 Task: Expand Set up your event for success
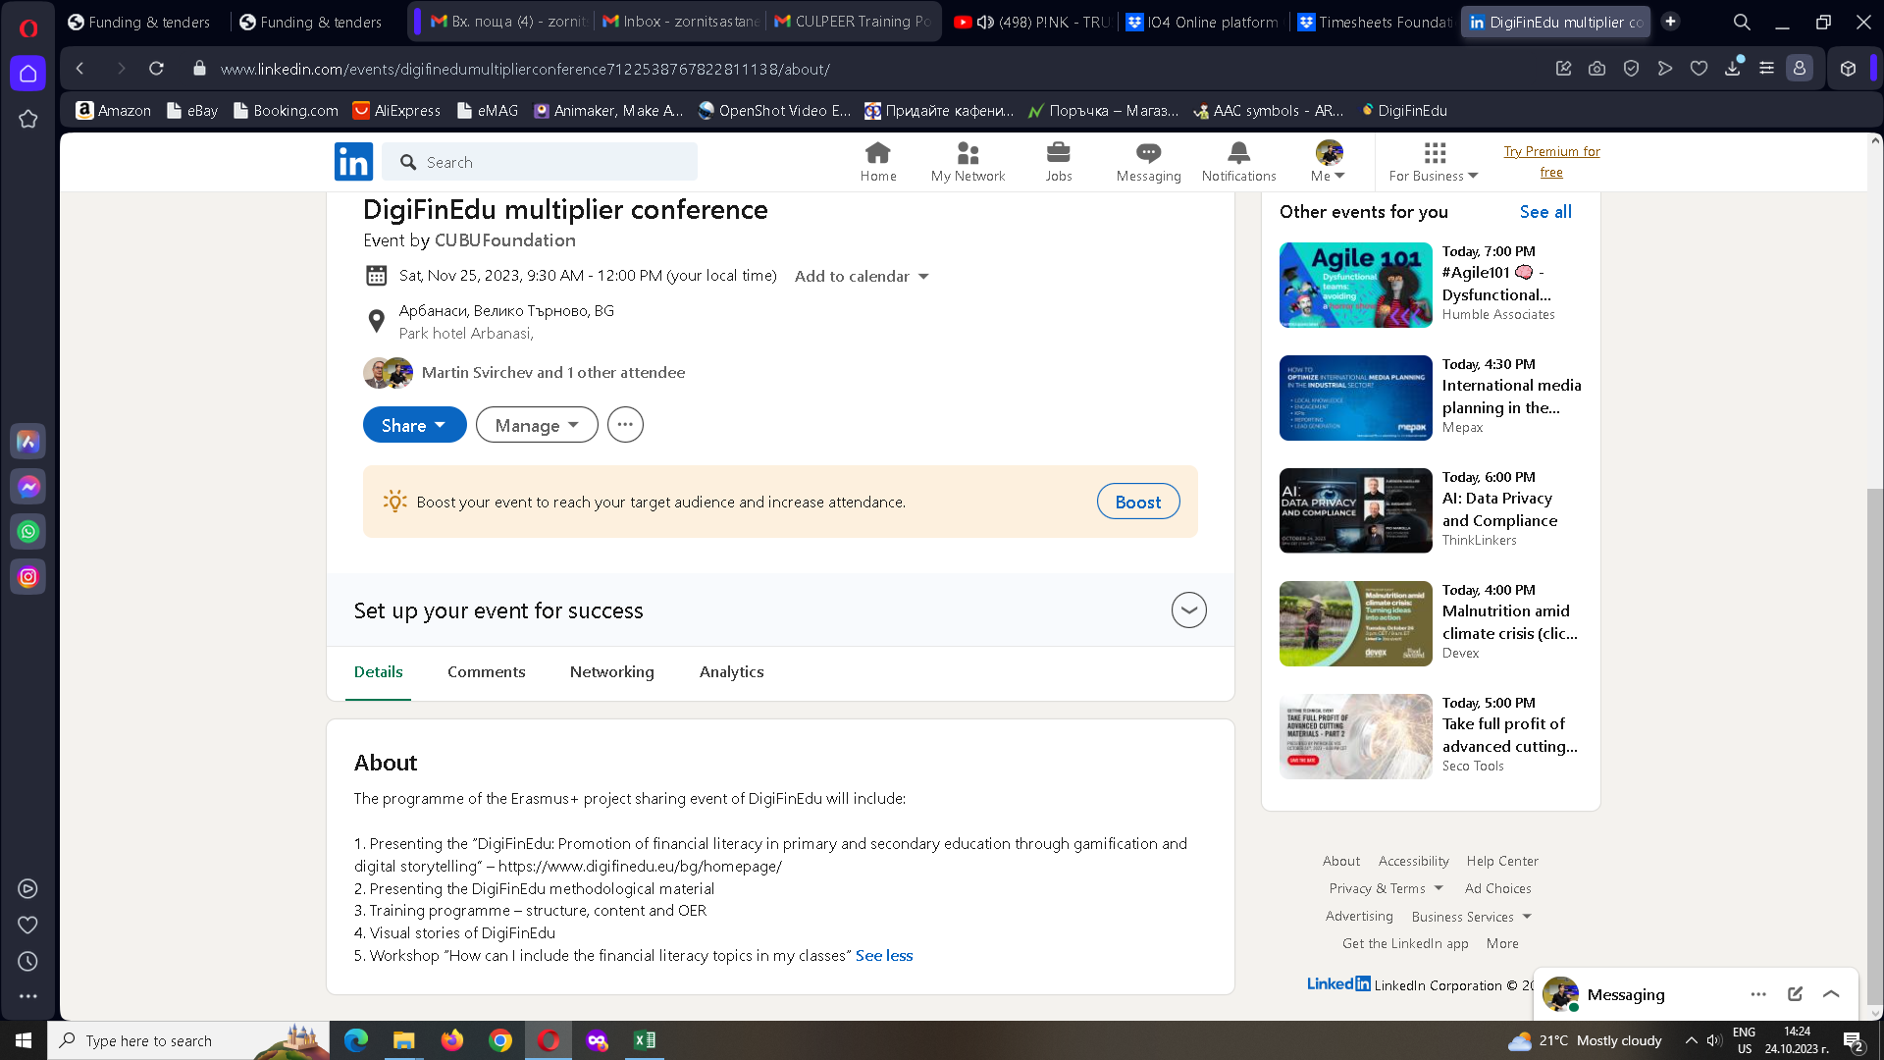pyautogui.click(x=1188, y=610)
